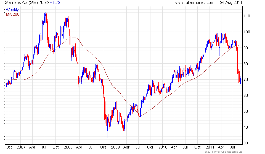
Task: Click the price value 70.95
Action: [44, 2]
